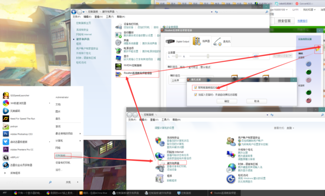
Task: Open the view by category dropdown in Control Panel
Action: click(290, 128)
